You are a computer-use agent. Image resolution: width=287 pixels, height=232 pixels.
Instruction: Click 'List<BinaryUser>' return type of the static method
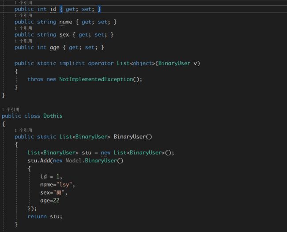85,137
